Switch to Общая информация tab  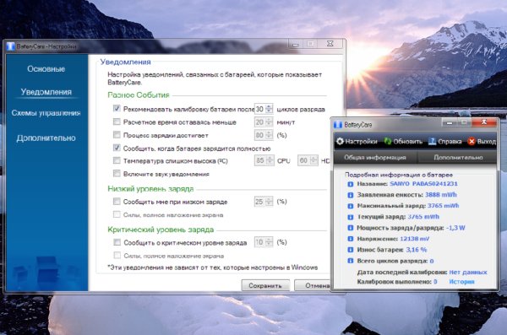(375, 157)
